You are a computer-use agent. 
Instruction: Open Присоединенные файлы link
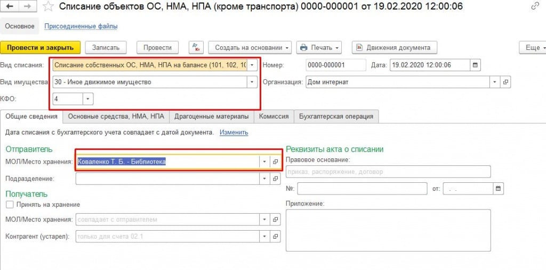click(81, 27)
